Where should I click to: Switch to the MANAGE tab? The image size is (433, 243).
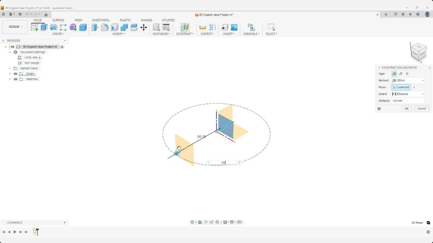(x=146, y=20)
